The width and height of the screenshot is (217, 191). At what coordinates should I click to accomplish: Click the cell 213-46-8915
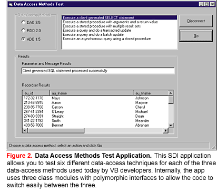pos(34,103)
